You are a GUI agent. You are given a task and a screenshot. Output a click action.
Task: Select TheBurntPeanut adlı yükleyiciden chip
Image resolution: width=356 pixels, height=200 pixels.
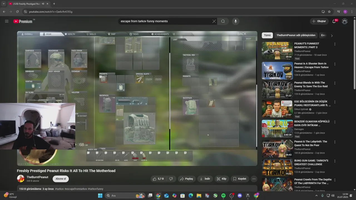point(296,35)
